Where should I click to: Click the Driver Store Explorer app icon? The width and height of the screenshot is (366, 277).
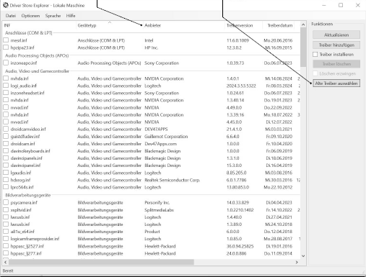6,5
